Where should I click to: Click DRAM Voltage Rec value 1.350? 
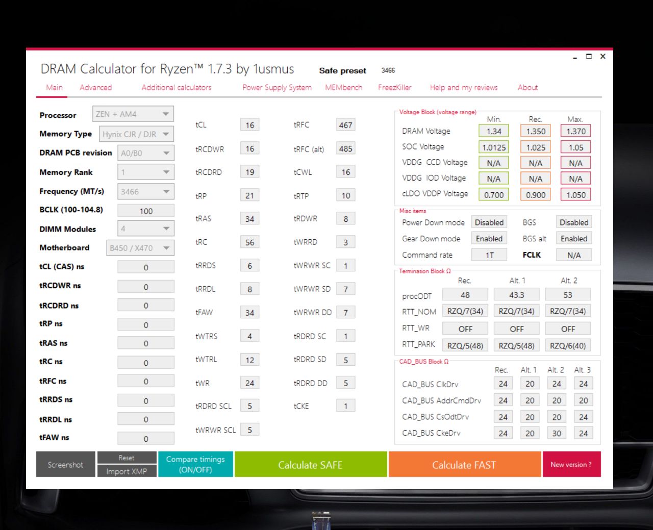click(x=536, y=131)
